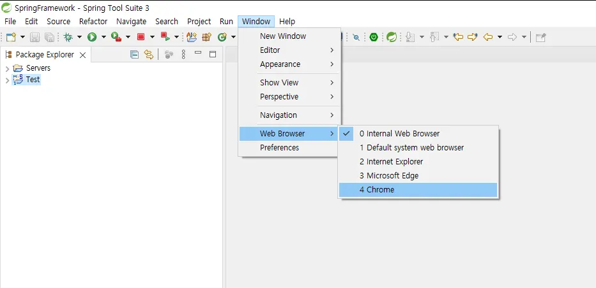Viewport: 596px width, 288px height.
Task: Maximize the Package Explorer view
Action: point(213,54)
